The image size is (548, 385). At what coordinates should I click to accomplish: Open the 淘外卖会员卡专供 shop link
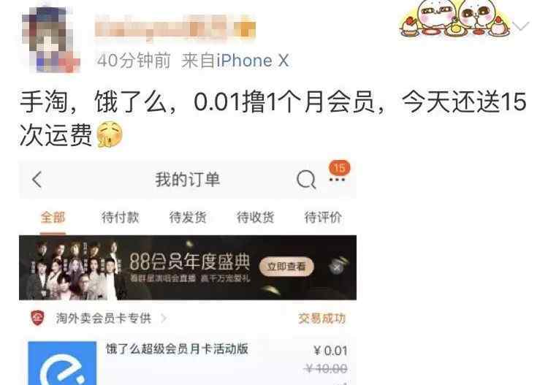104,319
